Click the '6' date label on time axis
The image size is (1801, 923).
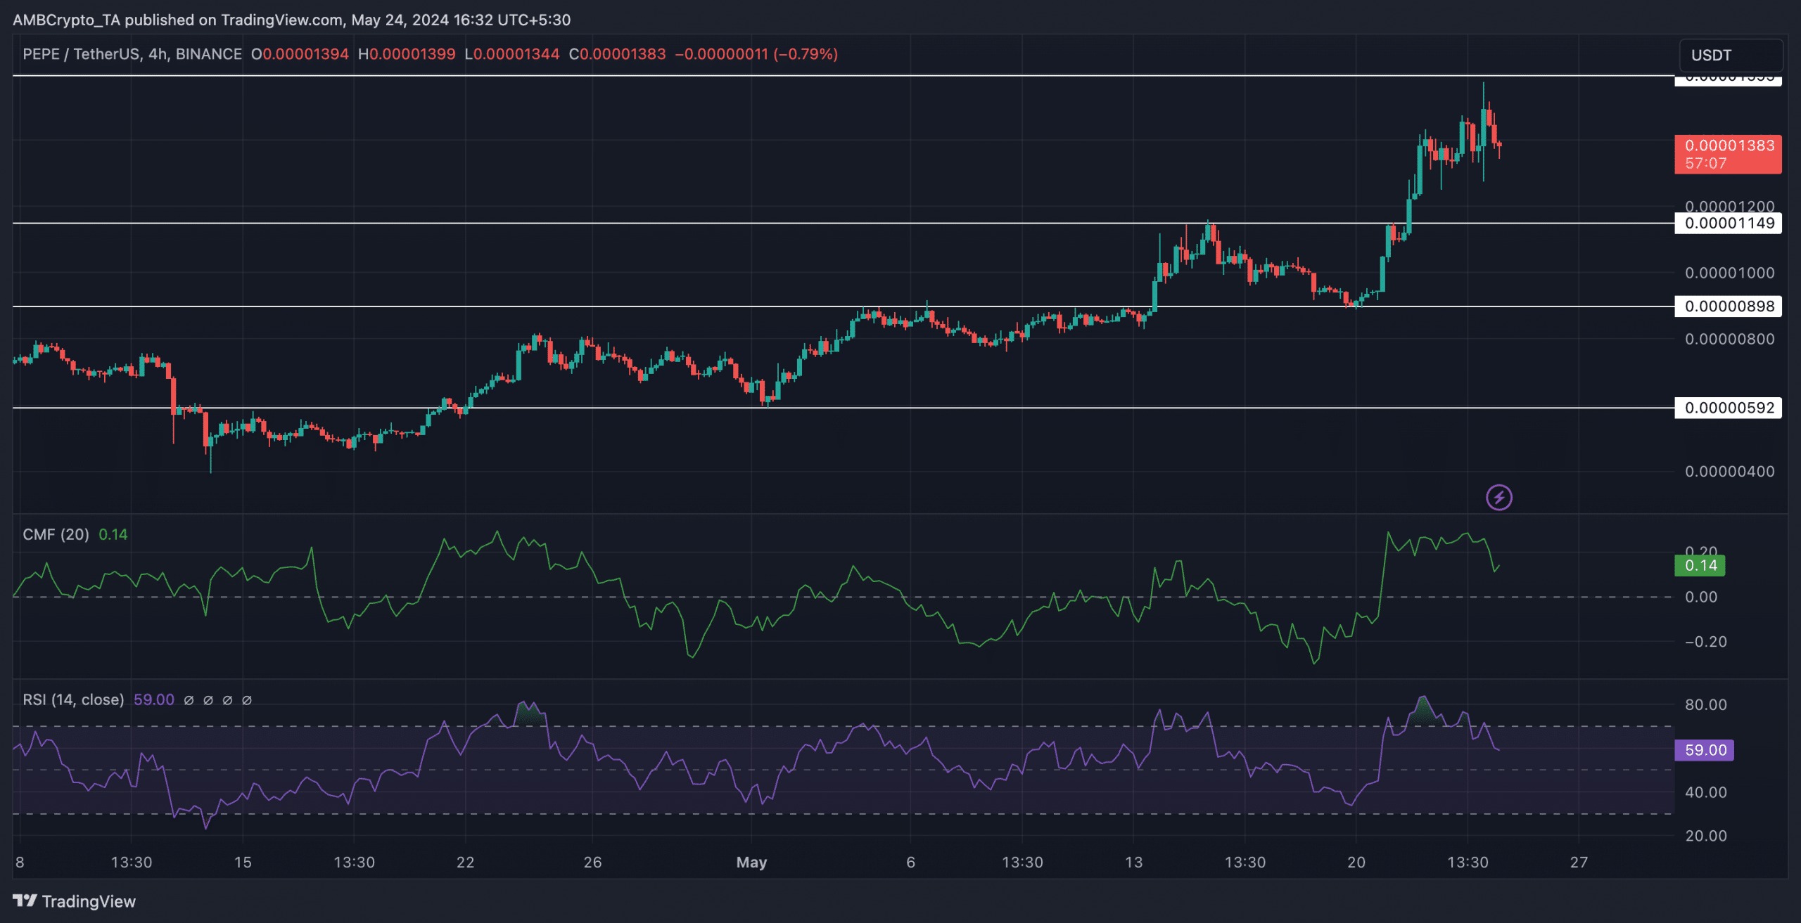(910, 863)
